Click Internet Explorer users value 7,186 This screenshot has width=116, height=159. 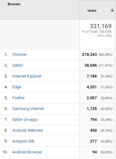pos(92,76)
